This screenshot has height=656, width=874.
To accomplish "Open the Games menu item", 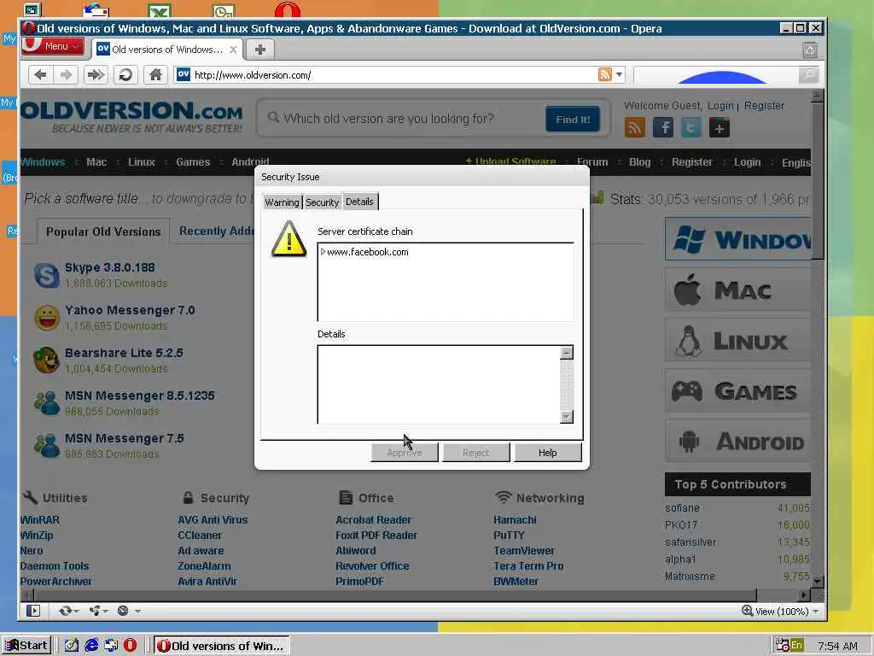I will pos(193,161).
